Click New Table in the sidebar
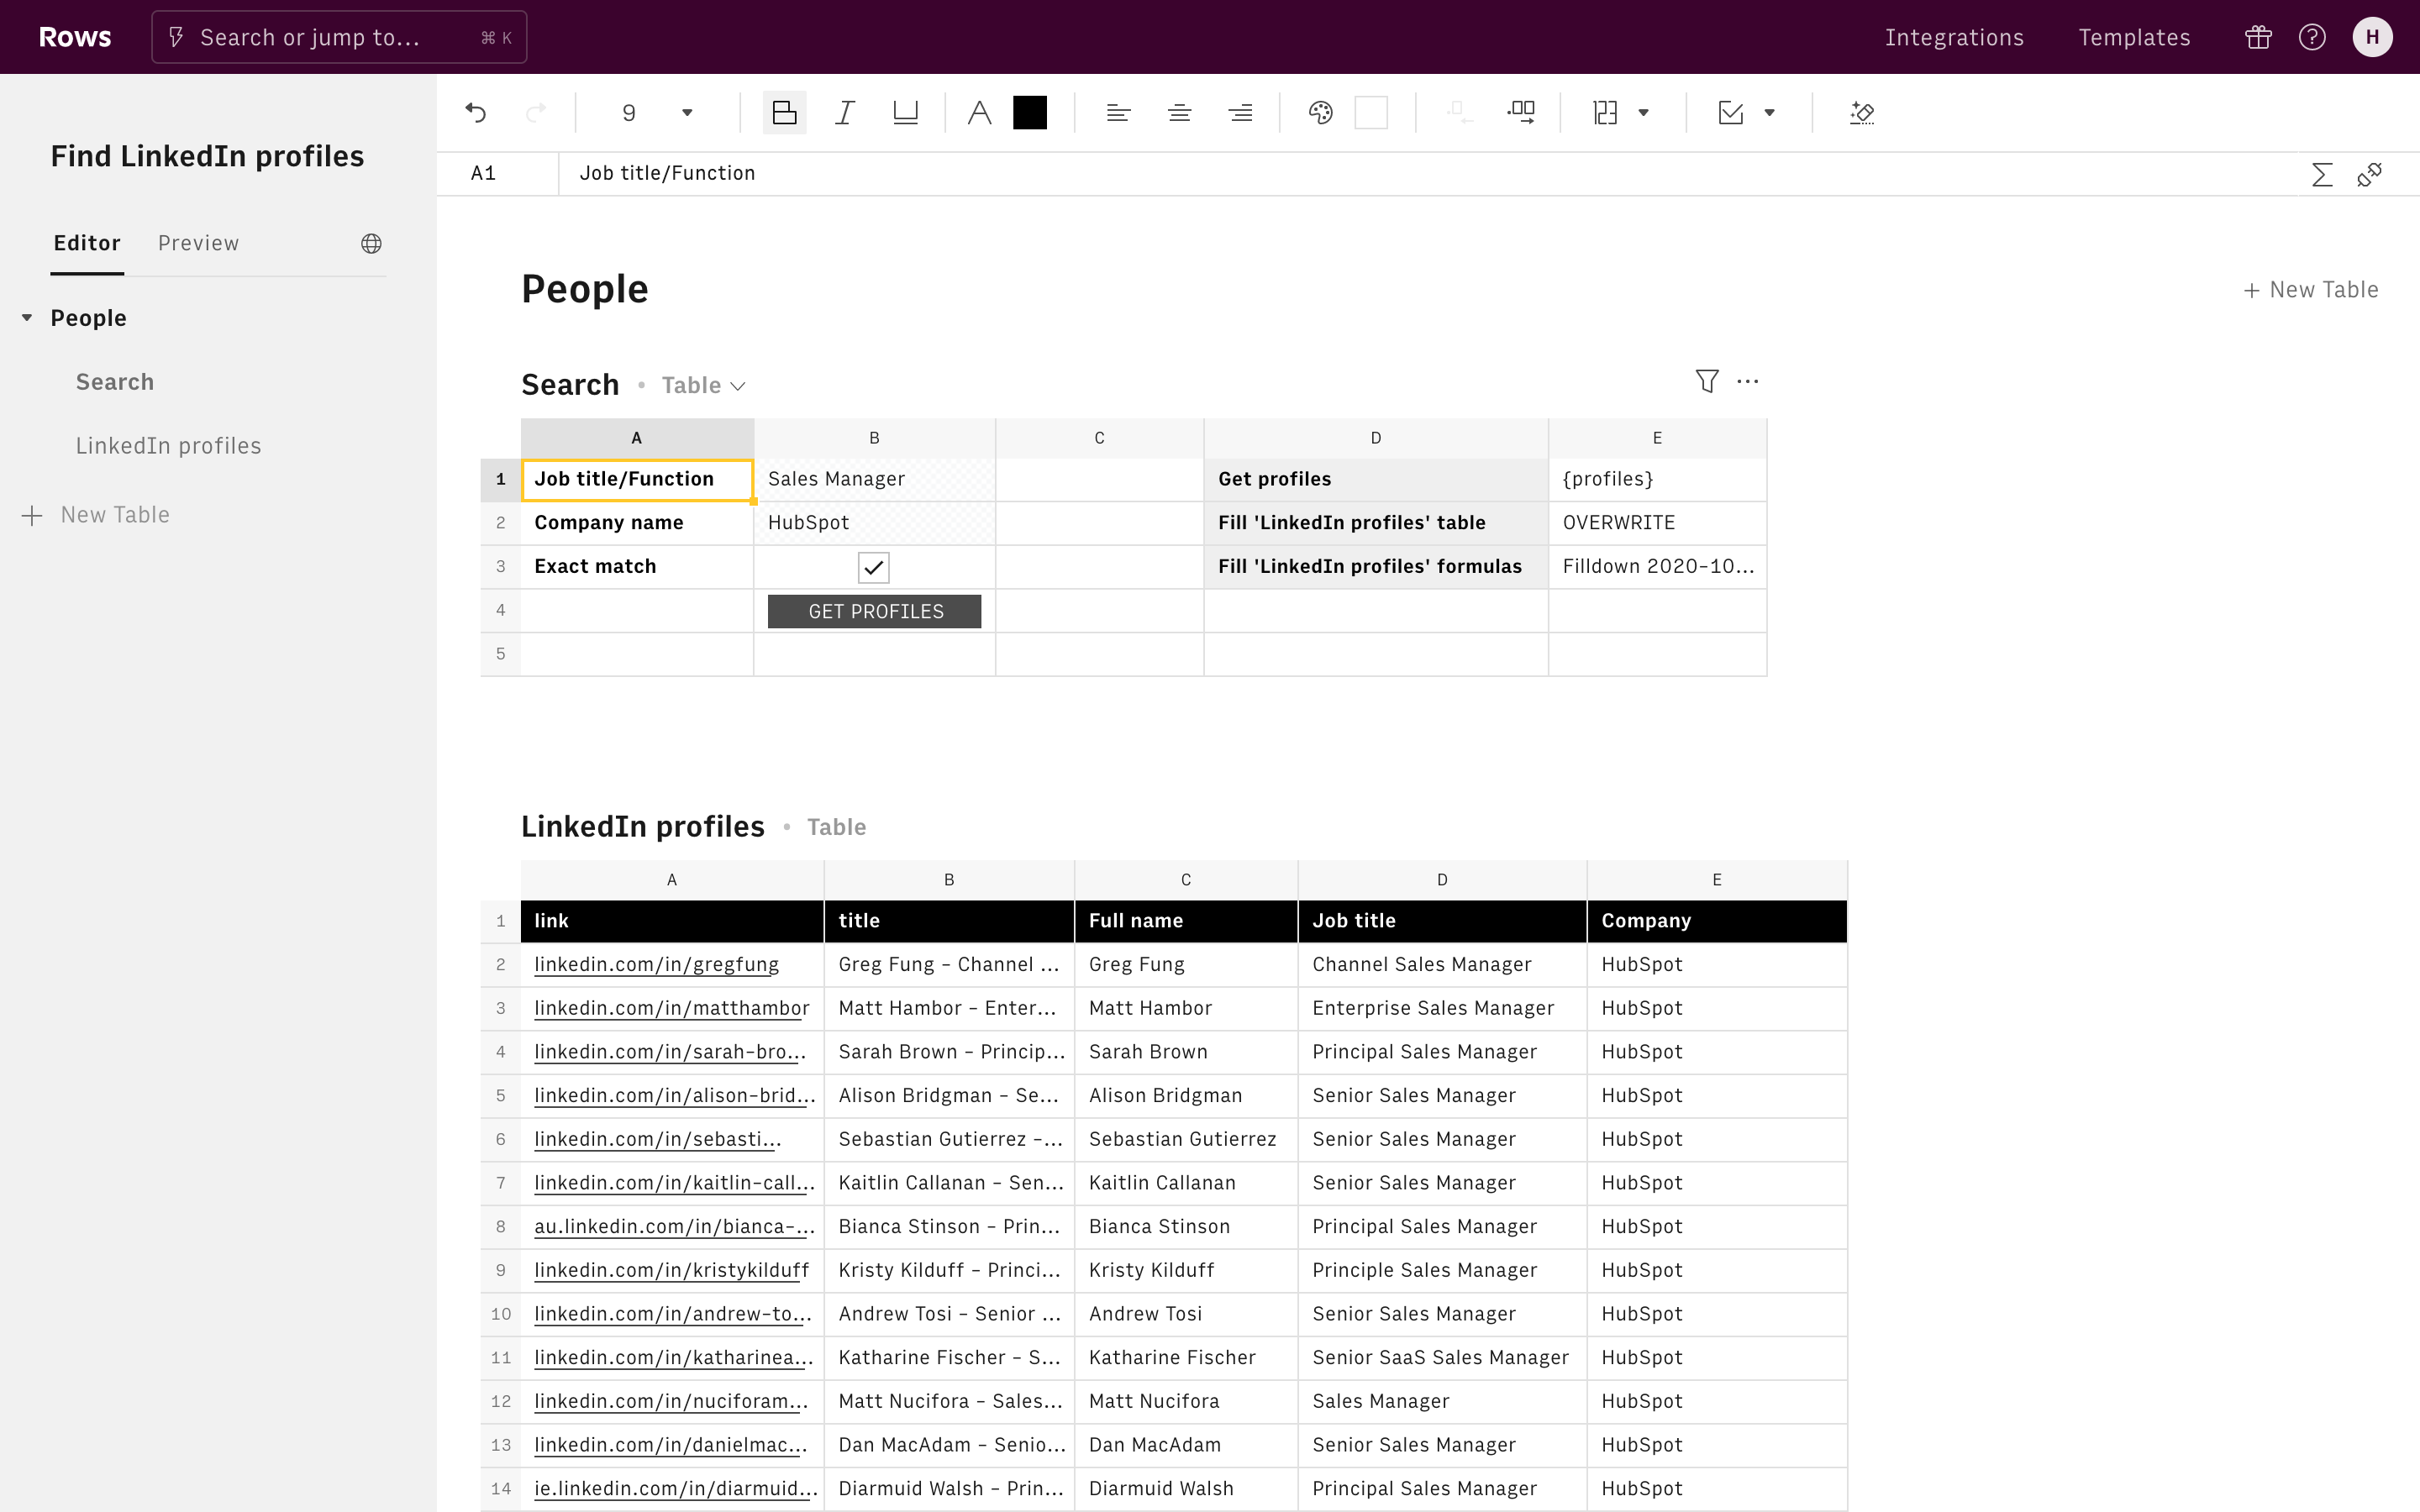 pos(96,515)
